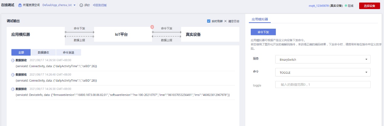Click the log text containing cellID 28

(x=56, y=80)
